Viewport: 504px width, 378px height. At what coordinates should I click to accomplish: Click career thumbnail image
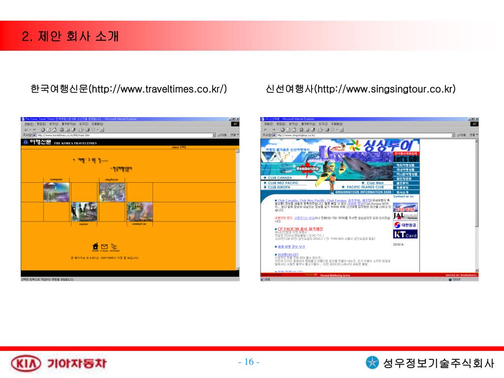click(x=84, y=212)
